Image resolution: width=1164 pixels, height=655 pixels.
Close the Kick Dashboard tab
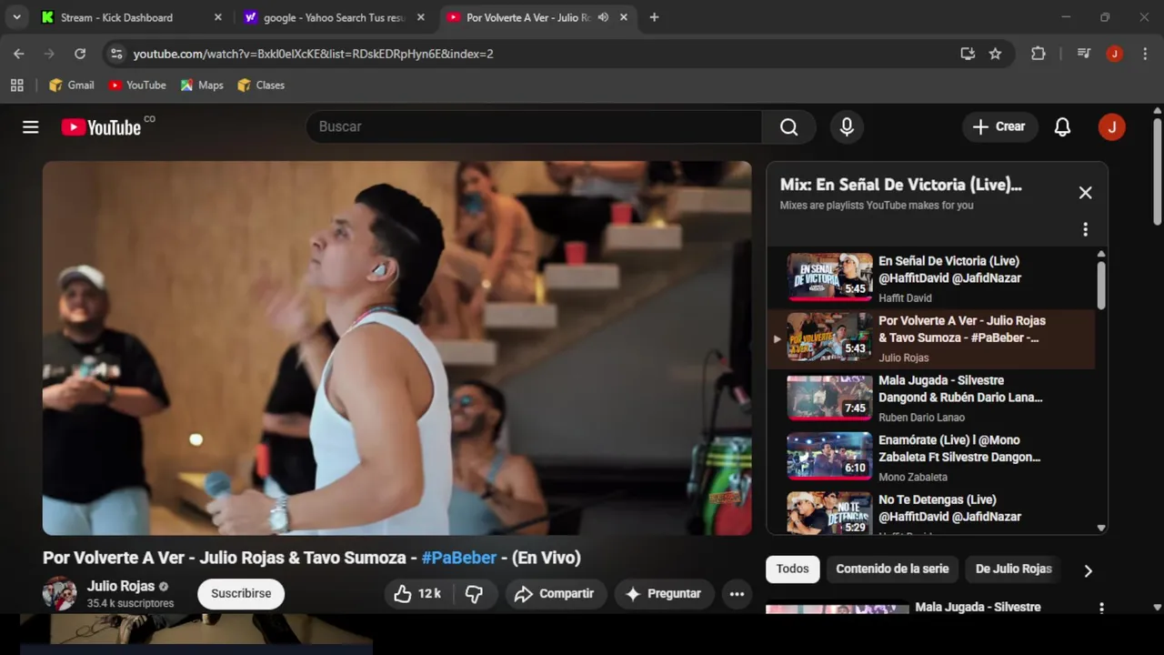coord(217,17)
